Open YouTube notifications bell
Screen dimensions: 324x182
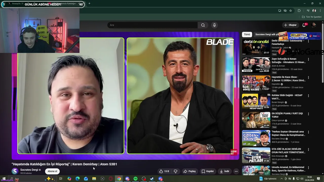(x=305, y=25)
